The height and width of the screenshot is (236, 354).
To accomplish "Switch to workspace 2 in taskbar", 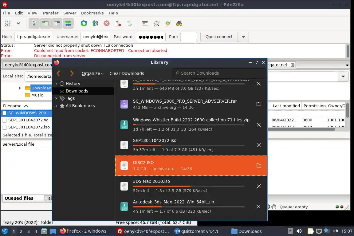I will [21, 231].
